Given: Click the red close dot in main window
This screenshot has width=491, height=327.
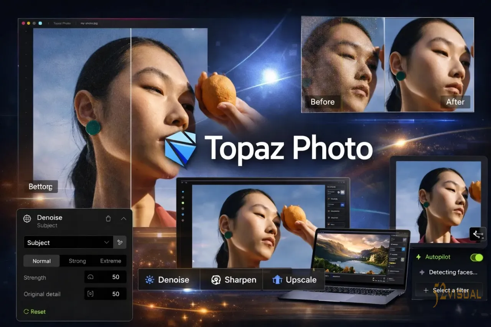Looking at the screenshot, I should click(23, 23).
